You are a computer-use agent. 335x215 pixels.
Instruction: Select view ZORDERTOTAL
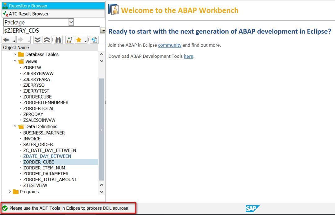[x=39, y=108]
